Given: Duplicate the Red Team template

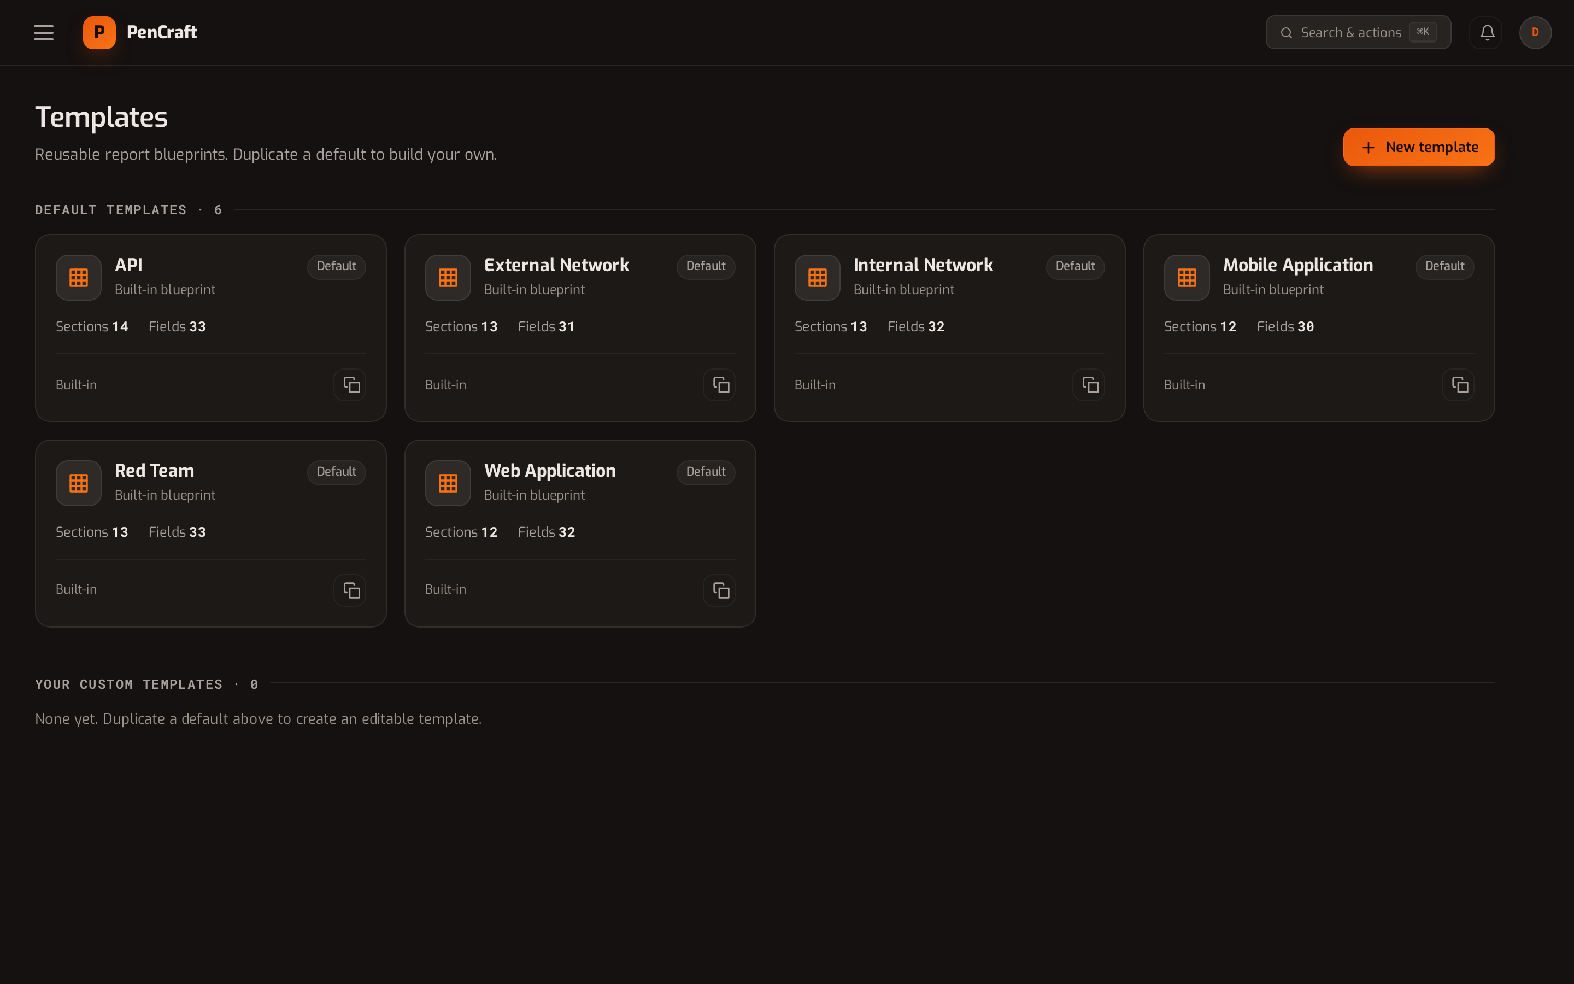Looking at the screenshot, I should 350,590.
